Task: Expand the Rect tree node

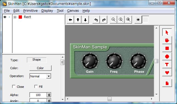Action: pos(15,17)
